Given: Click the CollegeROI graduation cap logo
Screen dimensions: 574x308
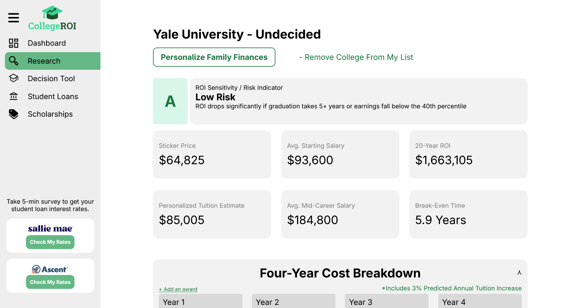Looking at the screenshot, I should [52, 13].
